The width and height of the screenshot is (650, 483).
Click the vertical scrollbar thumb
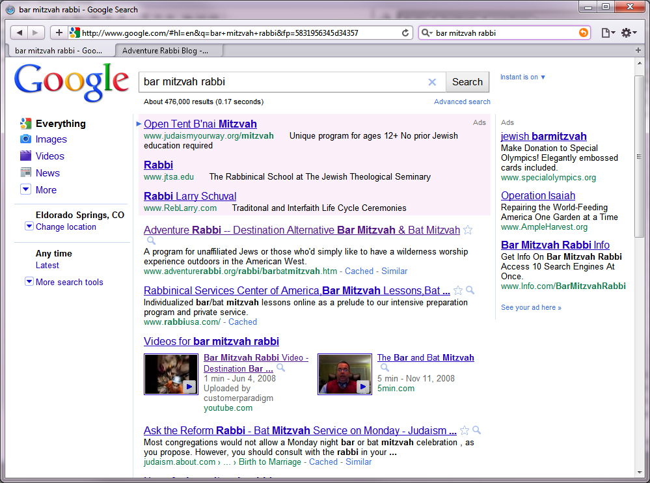coord(639,157)
